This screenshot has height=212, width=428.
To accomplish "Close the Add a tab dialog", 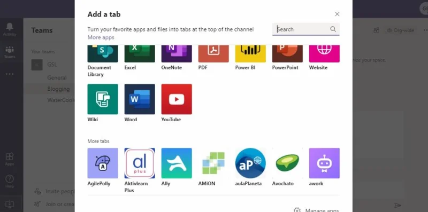I will click(x=338, y=14).
